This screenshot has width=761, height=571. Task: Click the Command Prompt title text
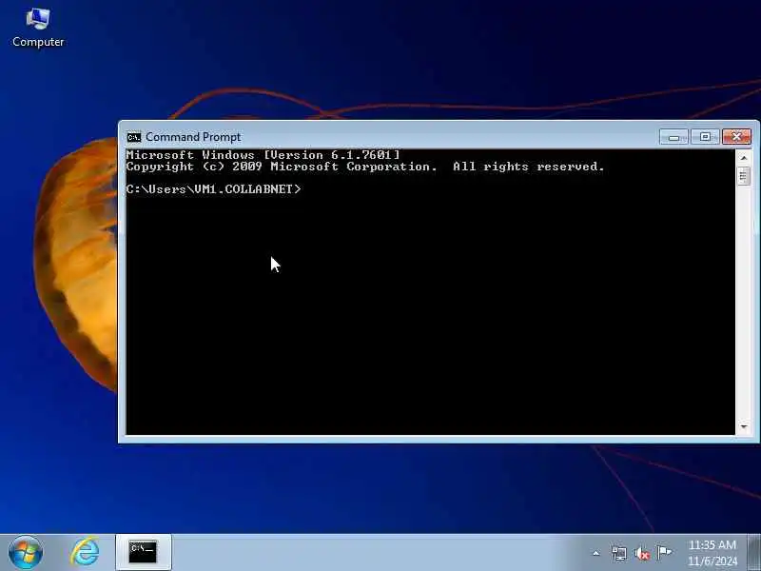coord(193,137)
